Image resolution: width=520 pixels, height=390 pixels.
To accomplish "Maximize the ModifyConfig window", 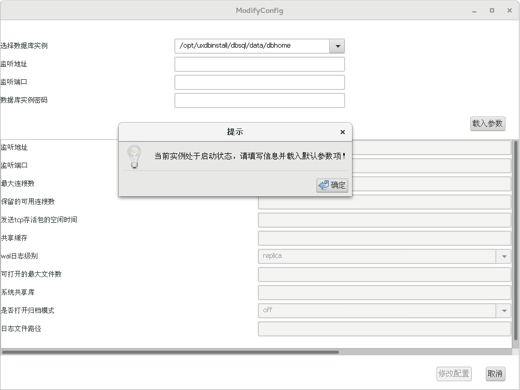I will tap(491, 10).
